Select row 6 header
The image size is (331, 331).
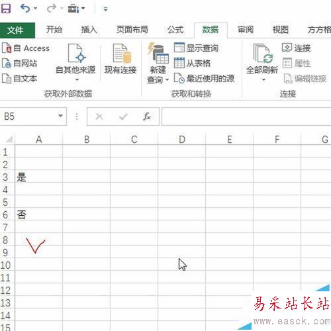(7, 214)
